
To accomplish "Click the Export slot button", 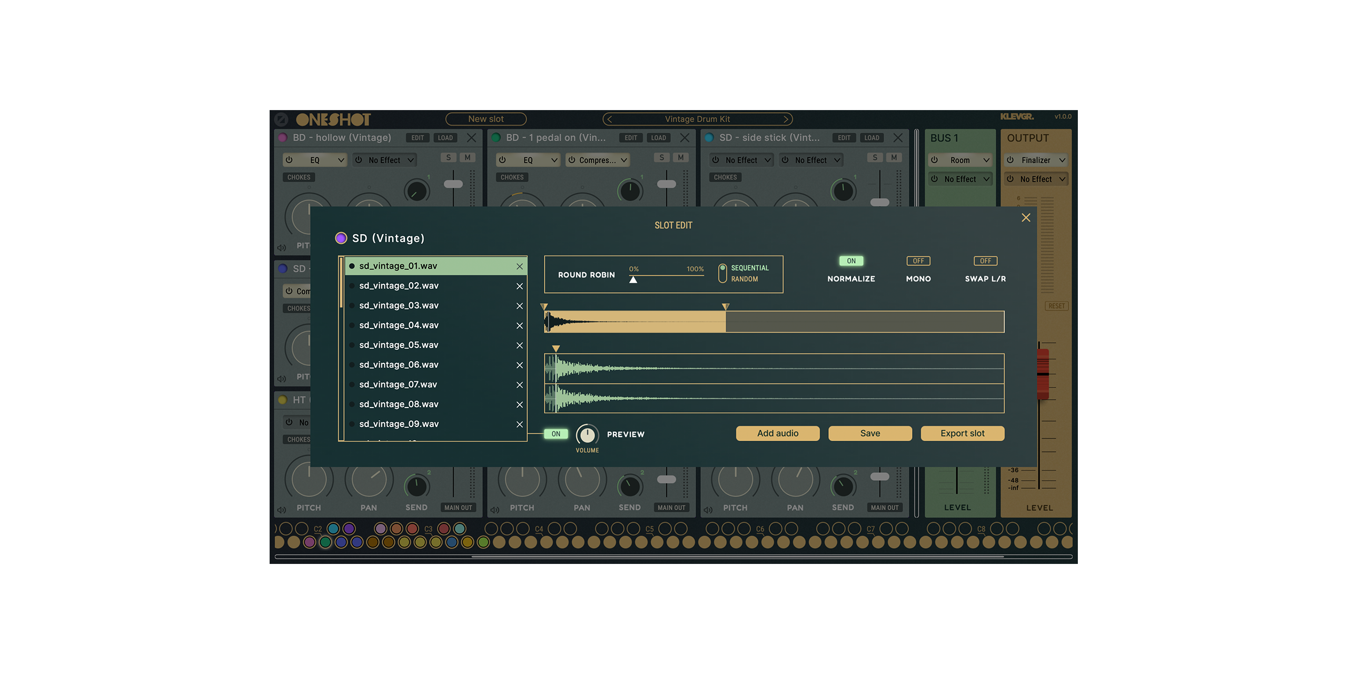I will 962,433.
